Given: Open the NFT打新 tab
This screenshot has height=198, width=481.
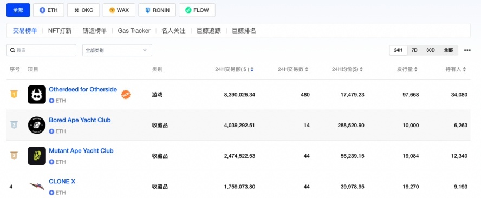Looking at the screenshot, I should (x=60, y=31).
